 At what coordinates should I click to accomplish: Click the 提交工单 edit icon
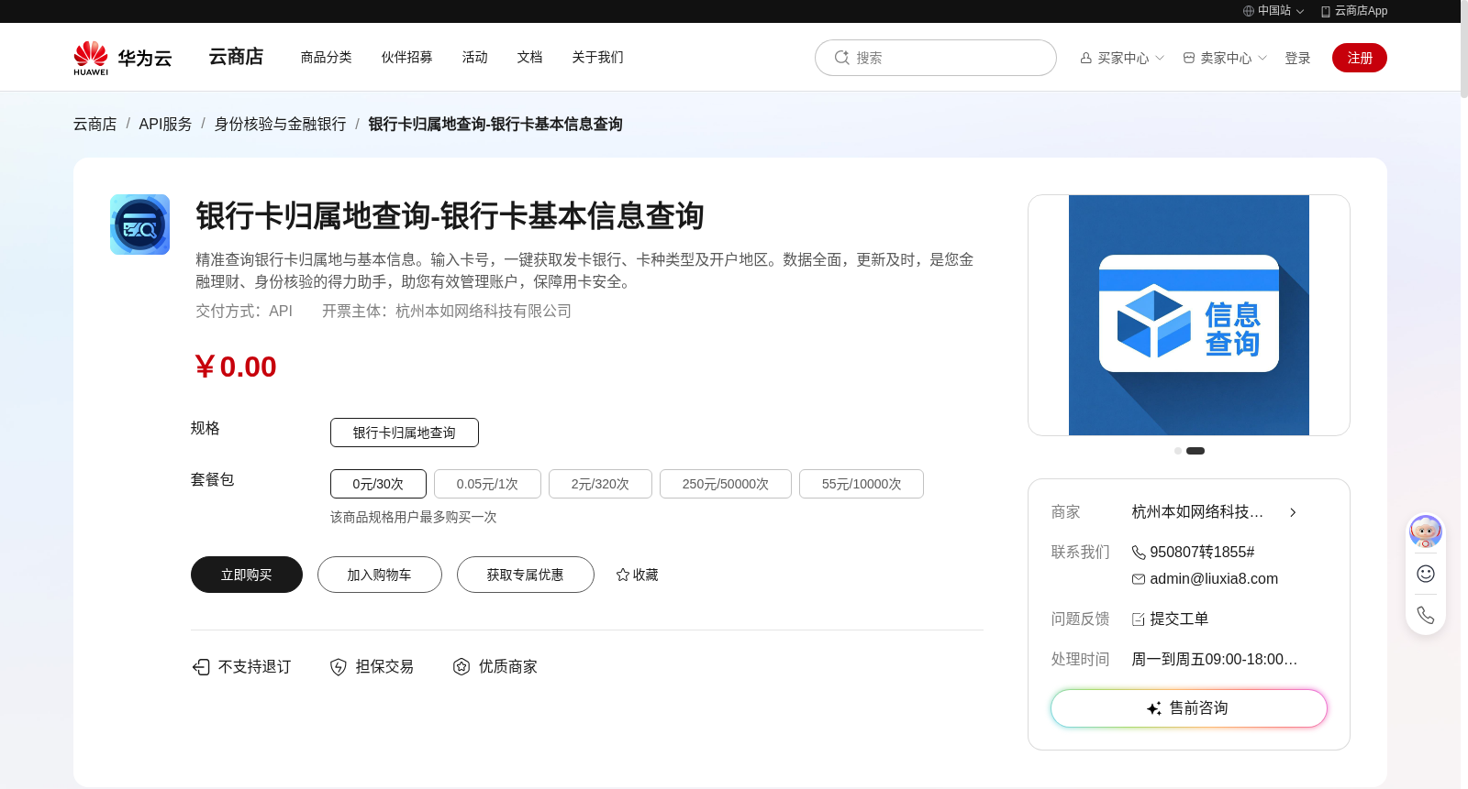click(x=1139, y=619)
